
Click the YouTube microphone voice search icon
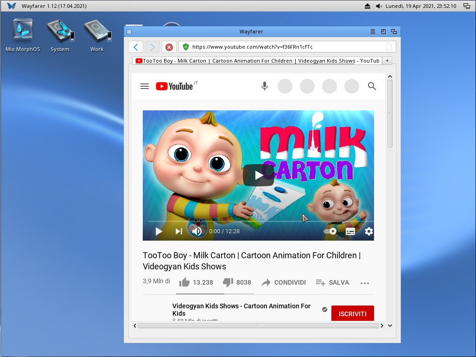(x=265, y=86)
